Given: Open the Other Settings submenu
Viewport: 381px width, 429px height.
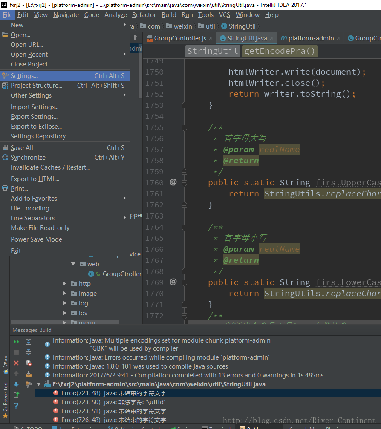Looking at the screenshot, I should tap(65, 95).
